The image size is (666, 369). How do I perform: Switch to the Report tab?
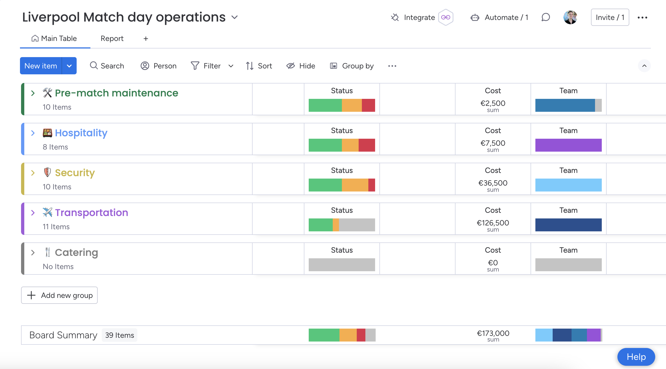(112, 39)
